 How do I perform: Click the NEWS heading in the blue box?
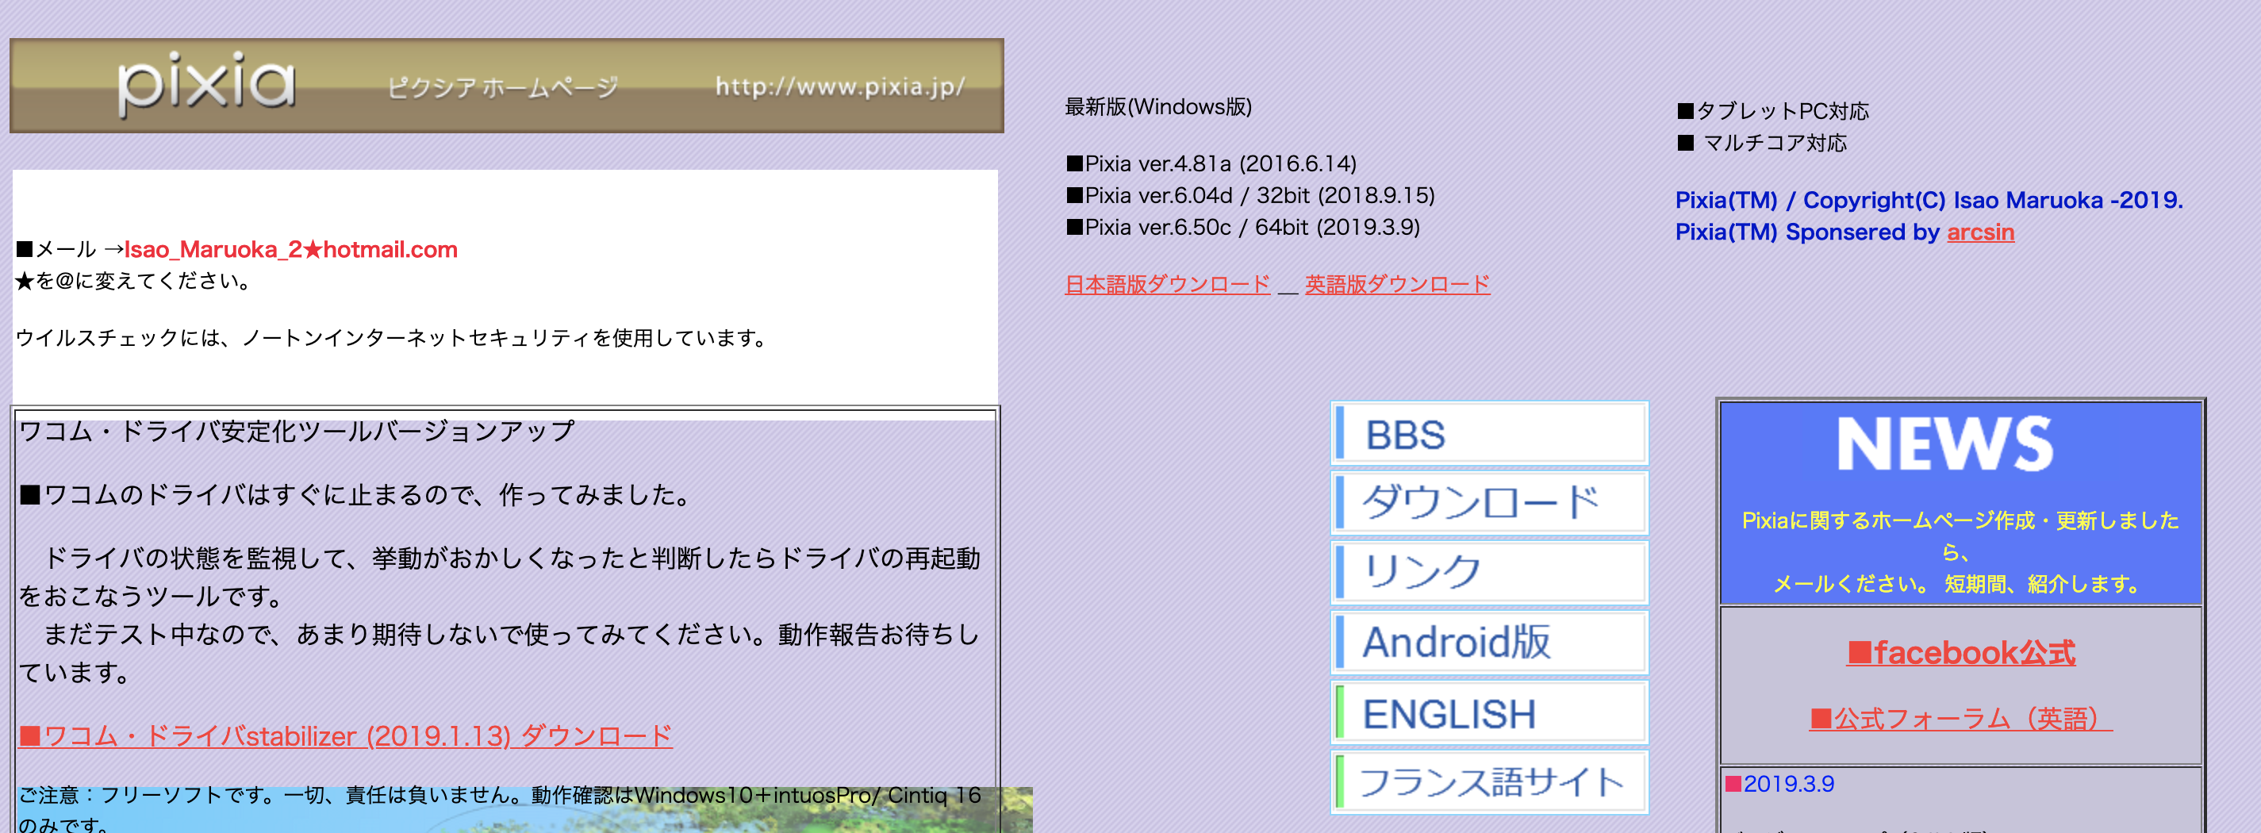click(1945, 444)
